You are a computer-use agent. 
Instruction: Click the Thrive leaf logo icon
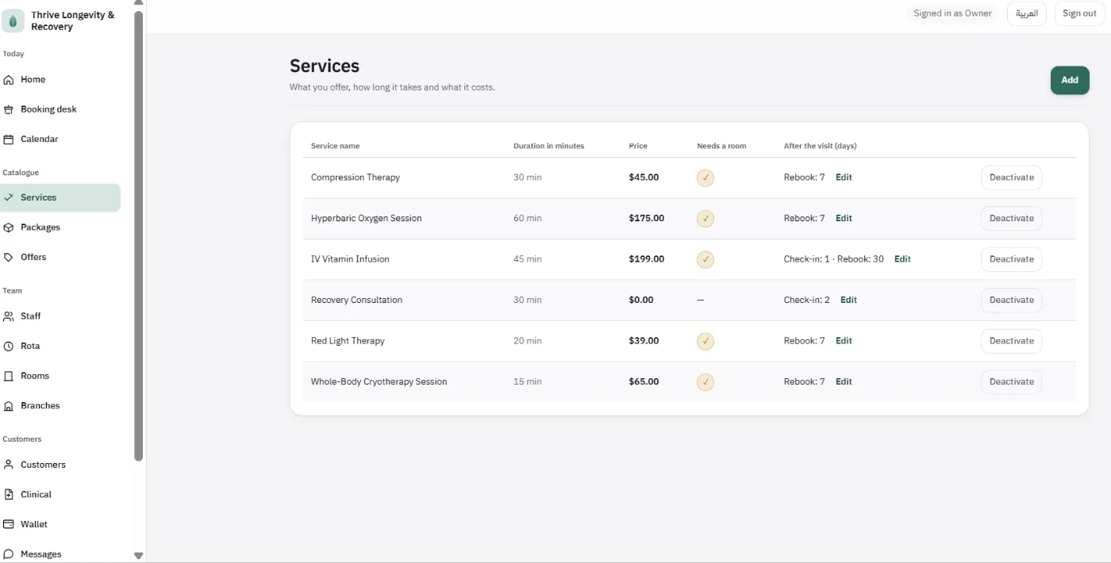[x=13, y=21]
